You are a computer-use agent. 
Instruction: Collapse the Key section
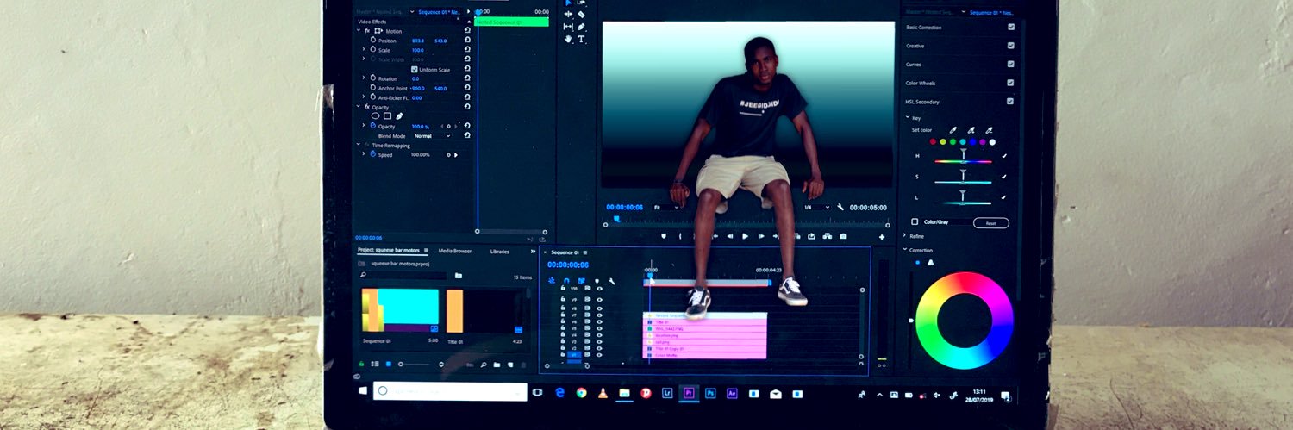tap(908, 117)
